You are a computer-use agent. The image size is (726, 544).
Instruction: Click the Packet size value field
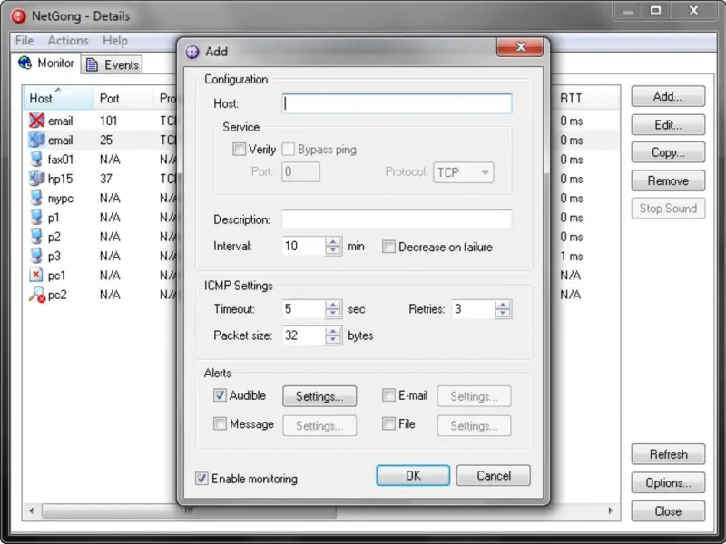click(x=304, y=335)
